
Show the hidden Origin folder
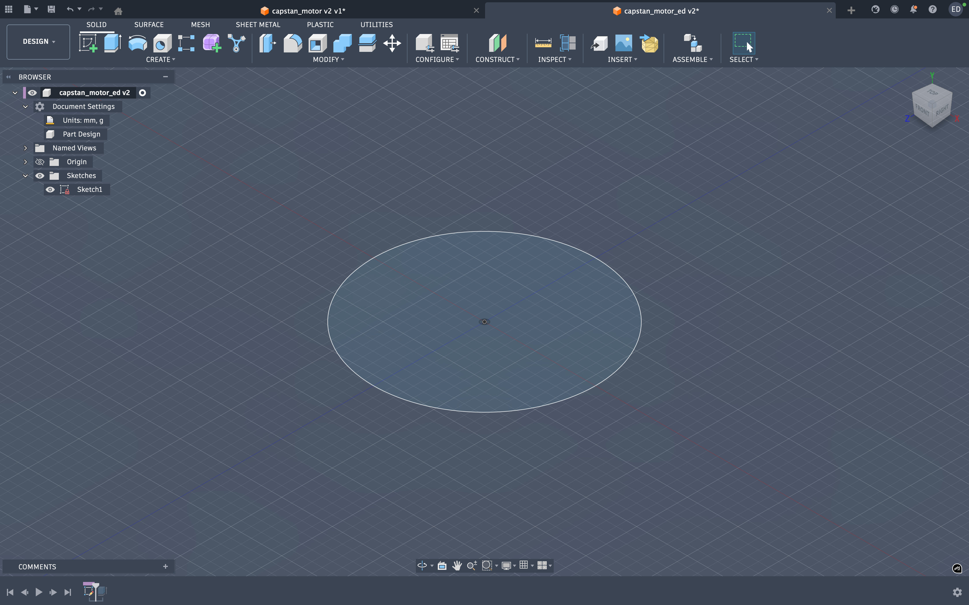tap(40, 162)
